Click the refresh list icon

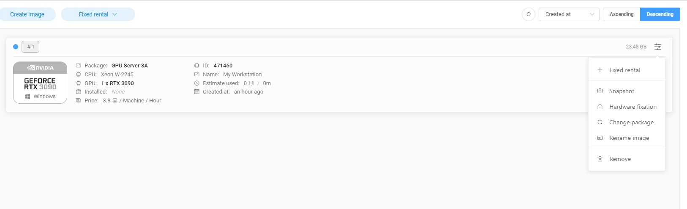point(529,14)
